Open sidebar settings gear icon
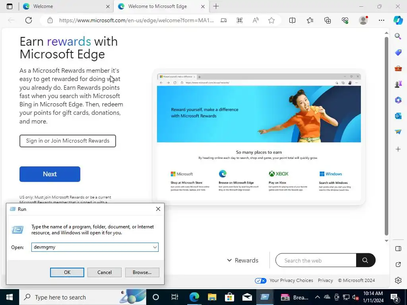 [x=398, y=280]
